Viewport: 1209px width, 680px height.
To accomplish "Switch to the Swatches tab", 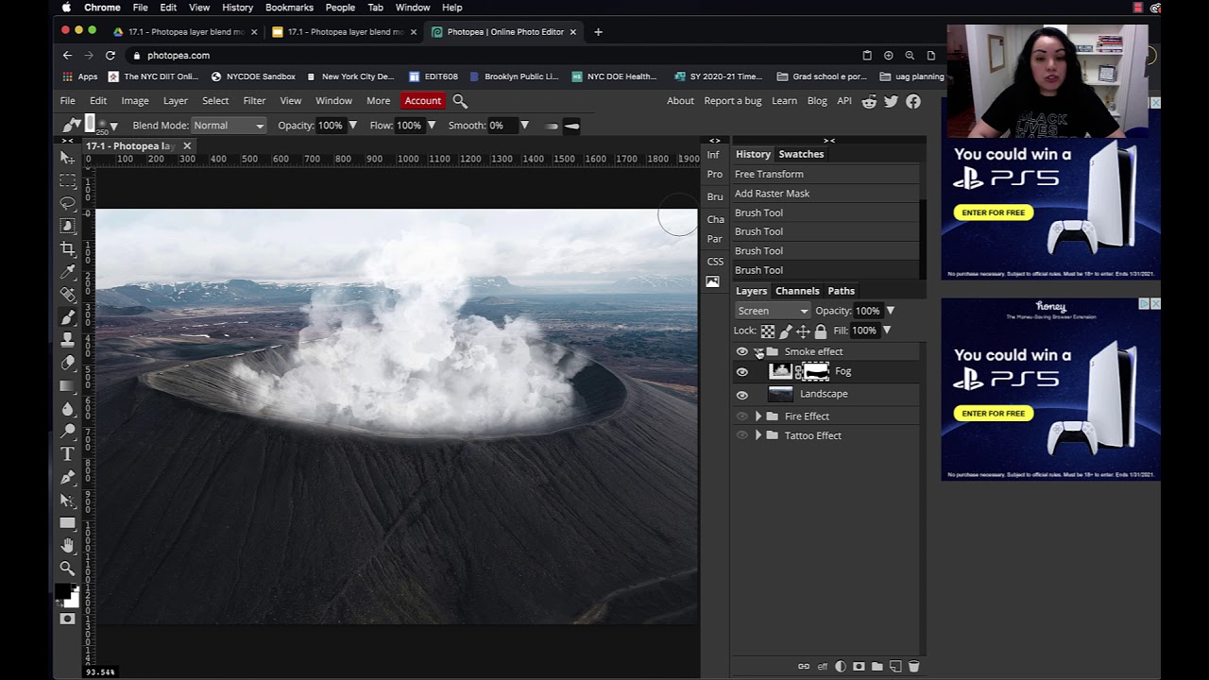I will click(801, 154).
